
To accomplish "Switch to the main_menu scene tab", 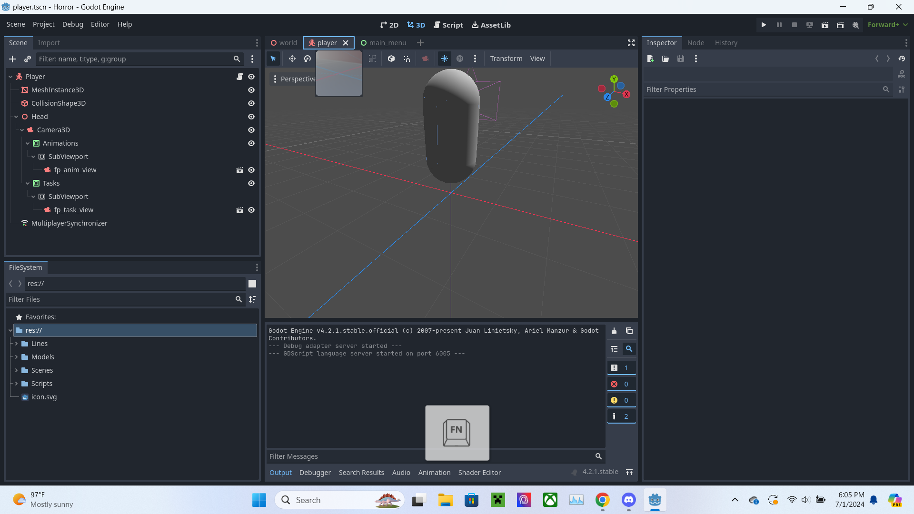I will coord(388,42).
